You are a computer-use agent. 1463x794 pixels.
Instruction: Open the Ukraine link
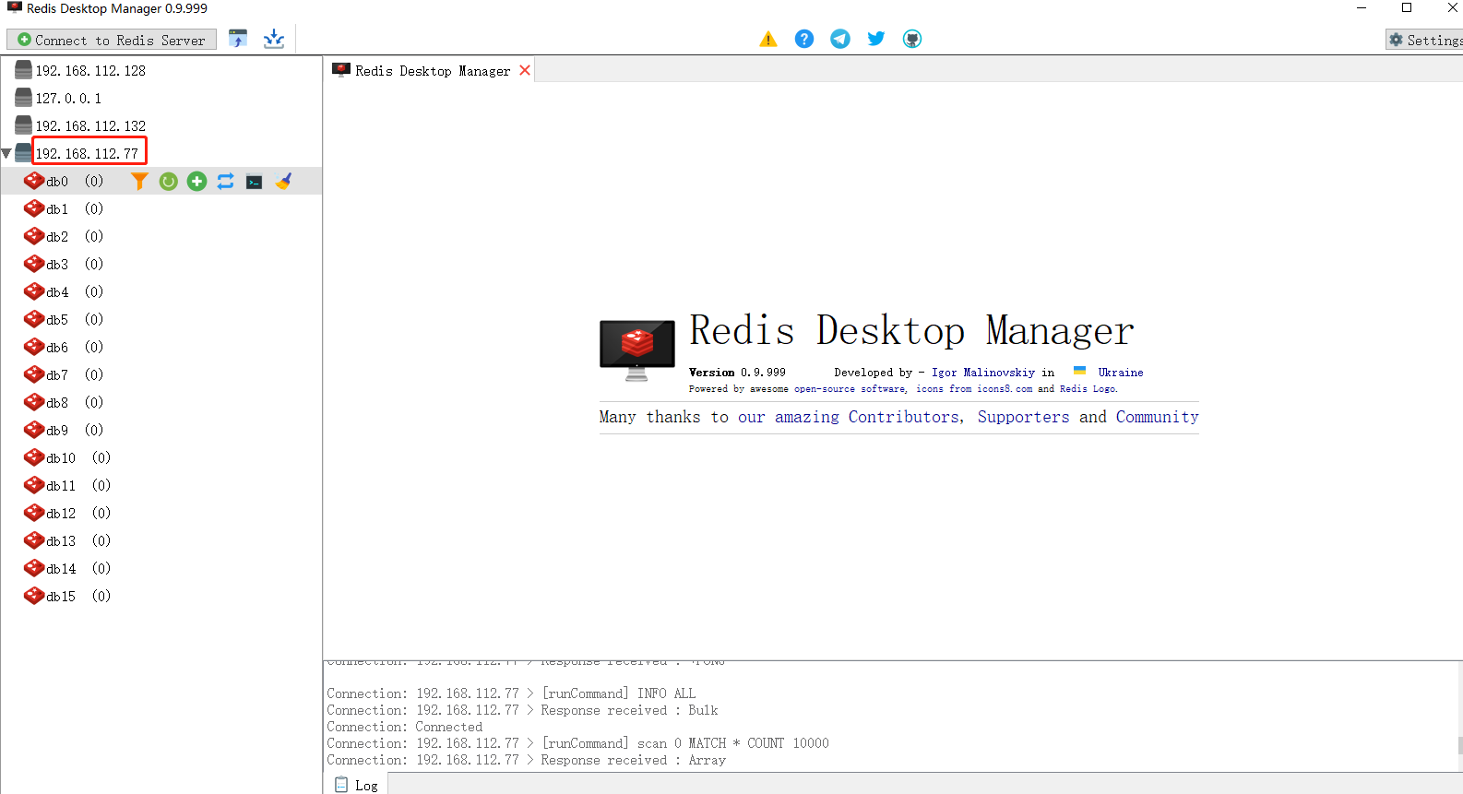tap(1121, 373)
